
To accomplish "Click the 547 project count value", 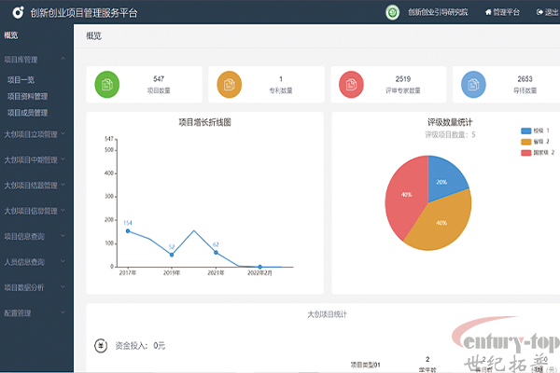I will click(159, 79).
